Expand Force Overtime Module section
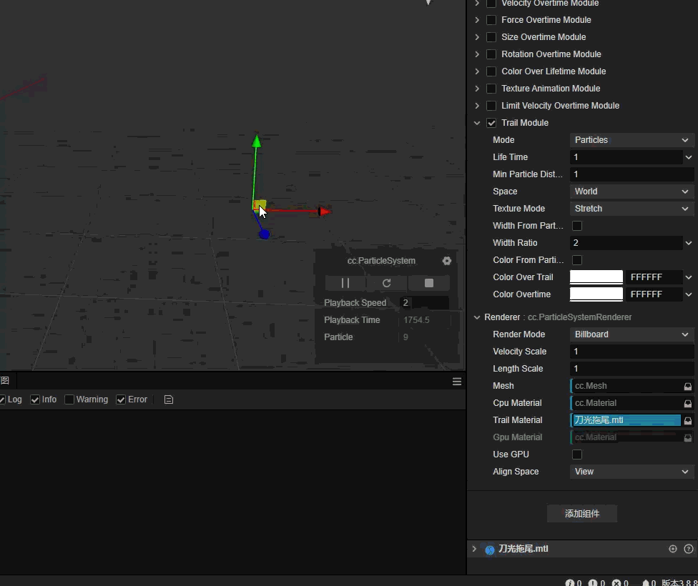698x586 pixels. (x=477, y=20)
